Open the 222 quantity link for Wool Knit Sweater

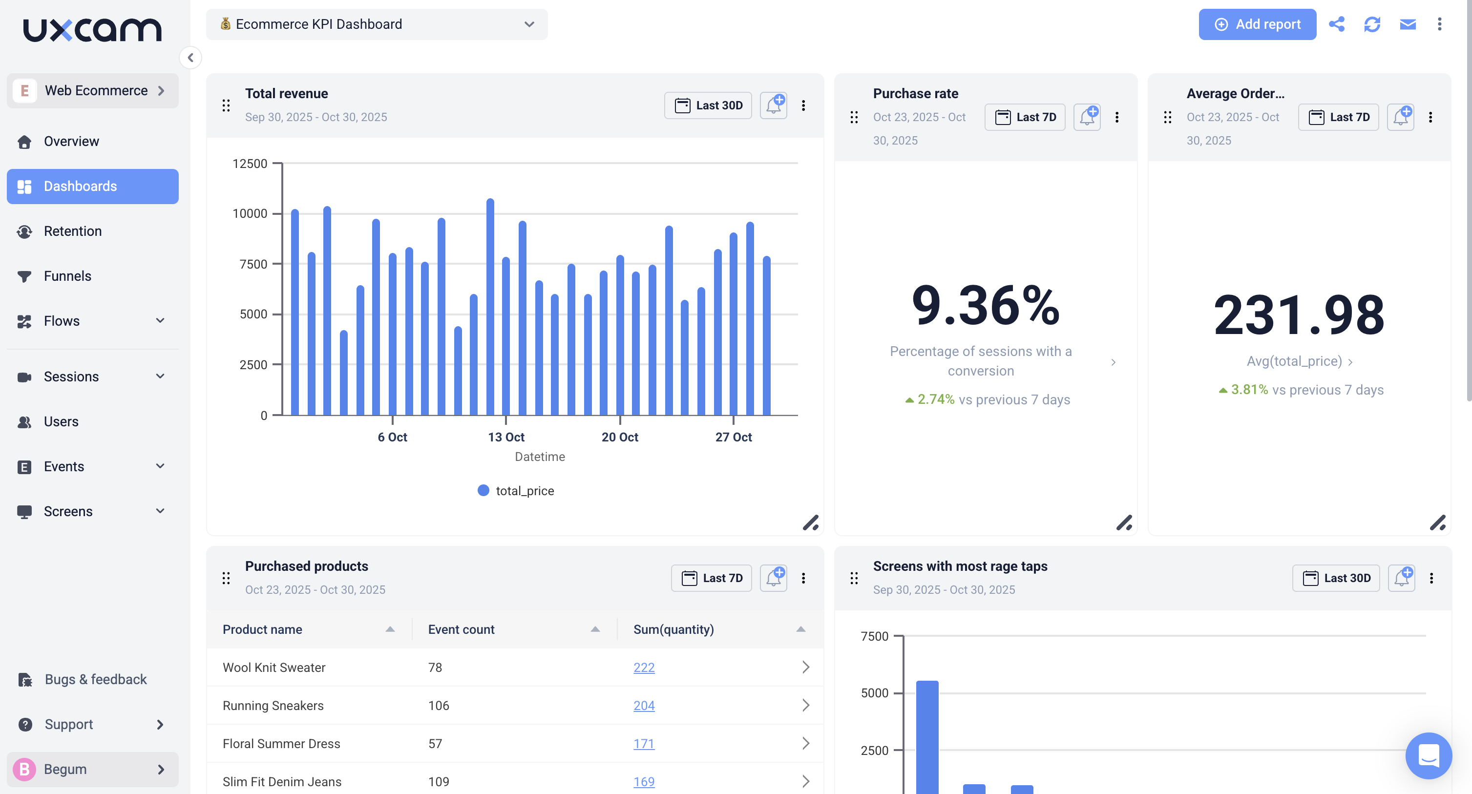click(643, 667)
